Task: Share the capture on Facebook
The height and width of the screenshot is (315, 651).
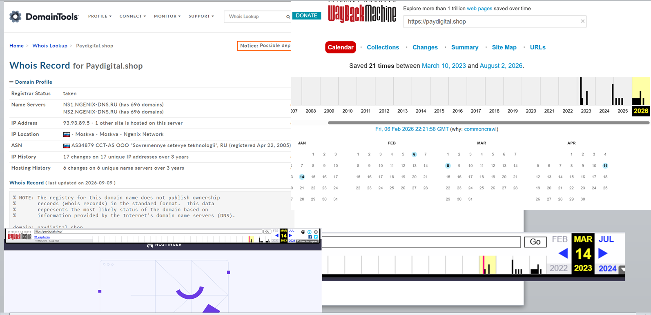Action: pos(310,237)
